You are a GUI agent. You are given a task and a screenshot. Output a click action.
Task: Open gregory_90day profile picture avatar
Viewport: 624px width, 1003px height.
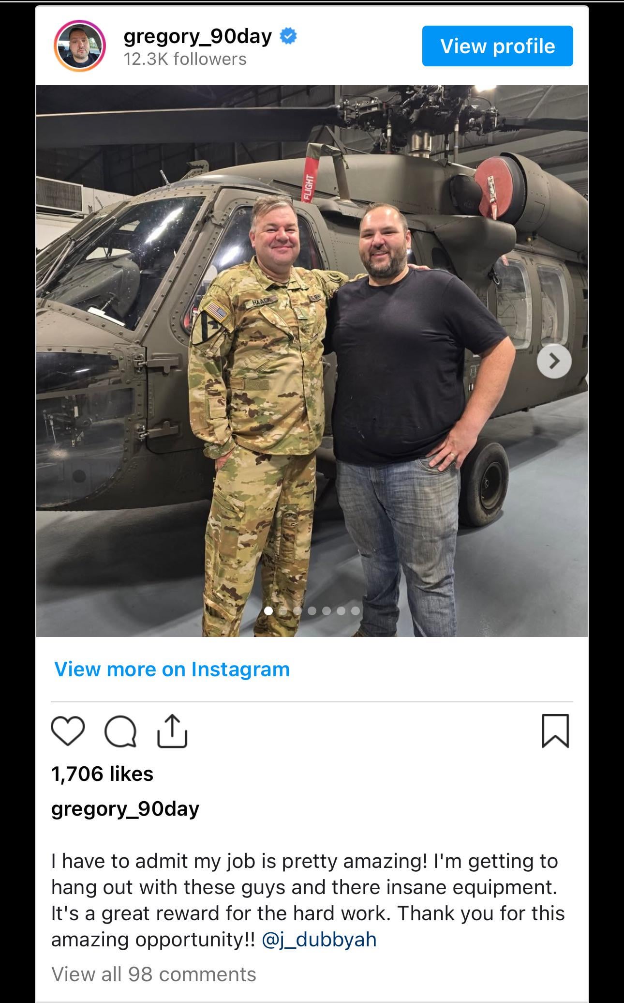tap(79, 46)
